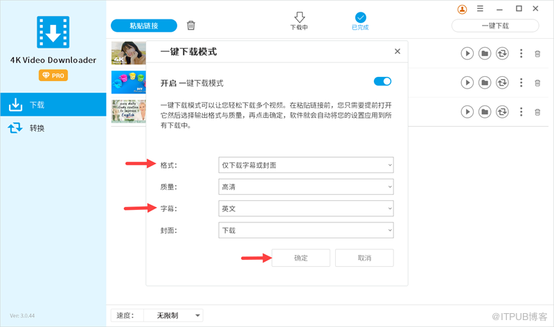Click the 一键下载 button at top right
The width and height of the screenshot is (554, 327).
pos(495,26)
